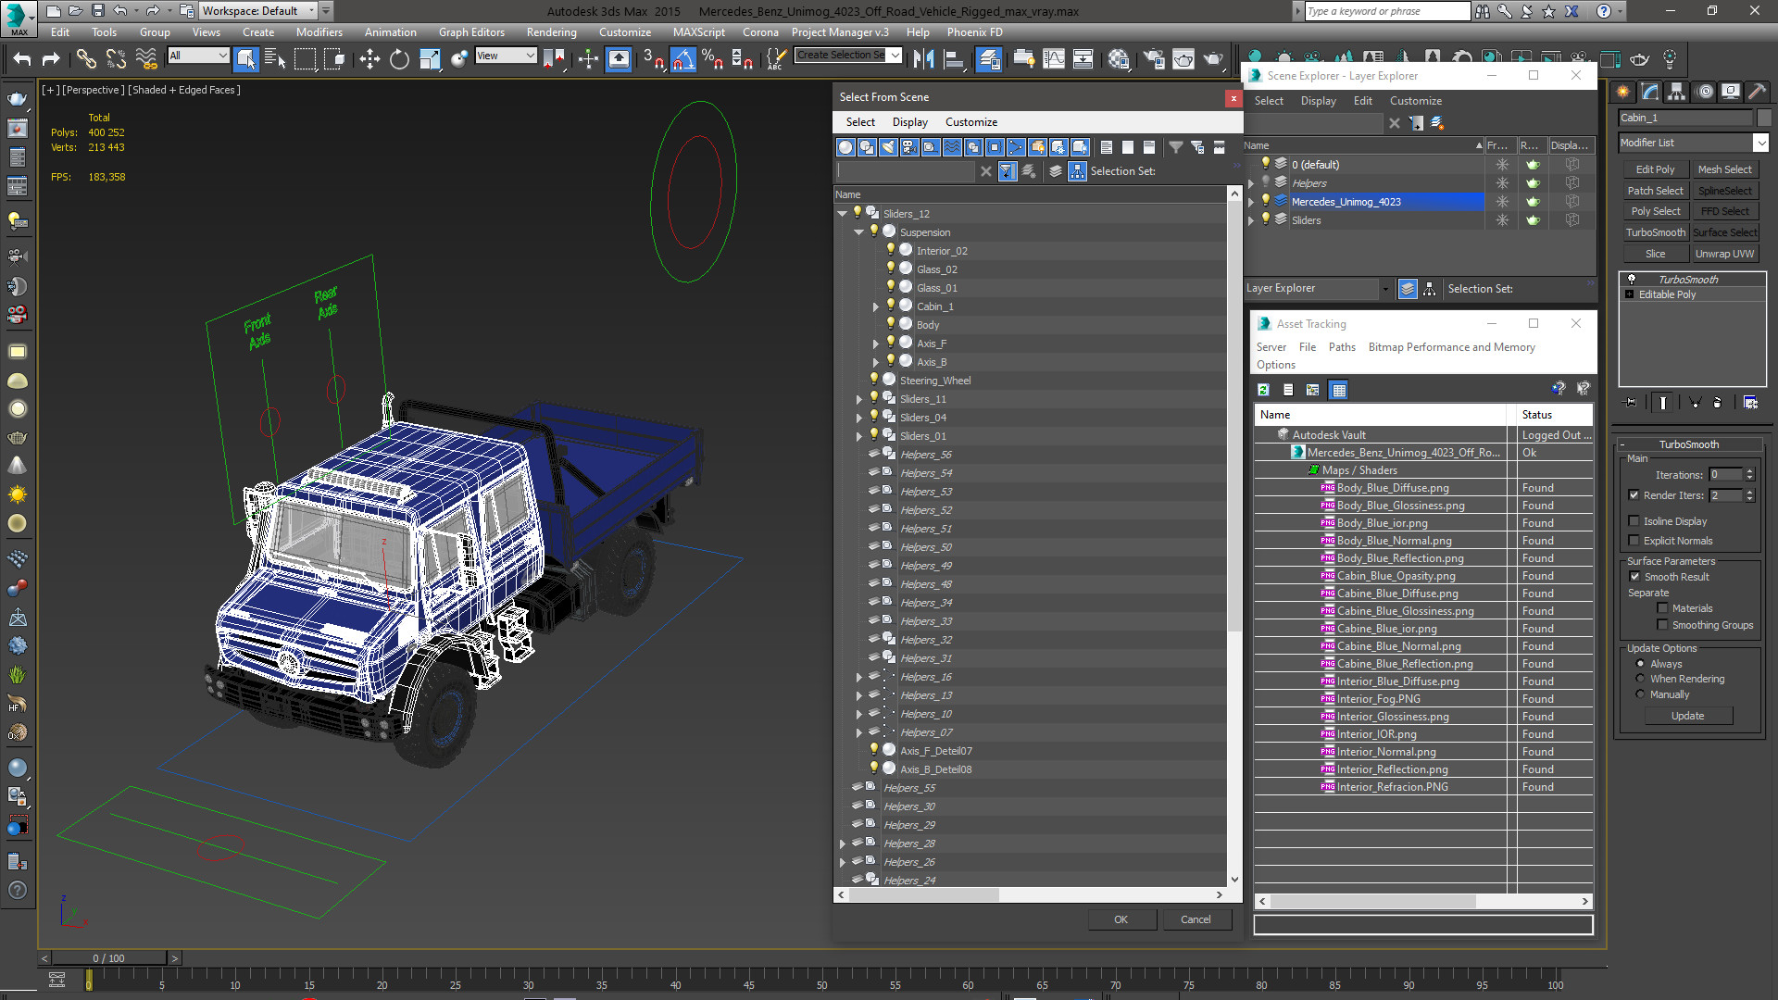Refresh the Asset Tracking list

click(x=1263, y=390)
